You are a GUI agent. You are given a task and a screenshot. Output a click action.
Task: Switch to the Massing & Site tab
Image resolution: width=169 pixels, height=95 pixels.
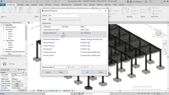(x=66, y=5)
